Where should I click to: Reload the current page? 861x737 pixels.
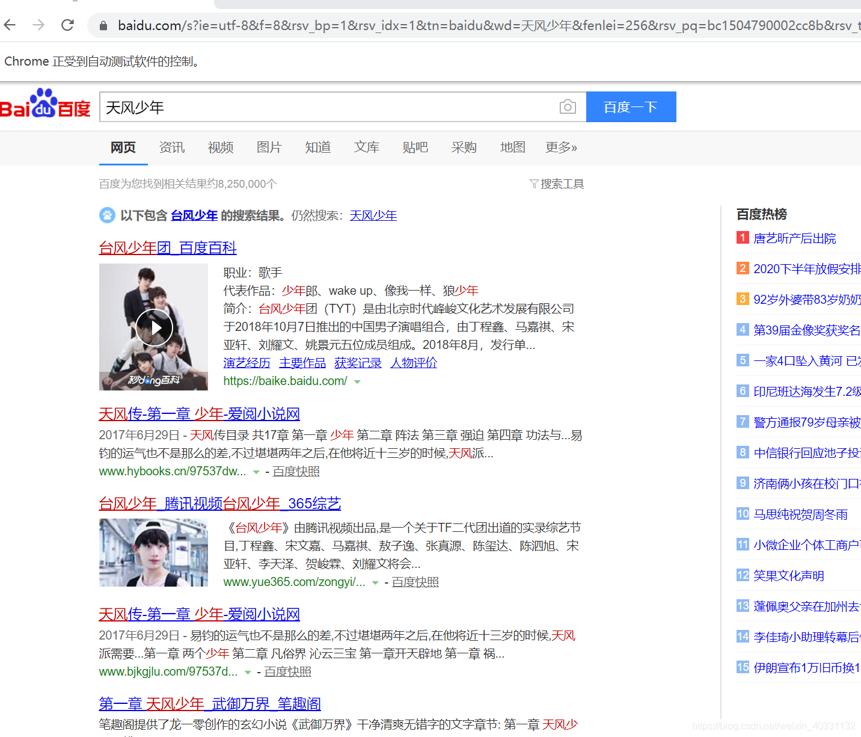pyautogui.click(x=67, y=25)
